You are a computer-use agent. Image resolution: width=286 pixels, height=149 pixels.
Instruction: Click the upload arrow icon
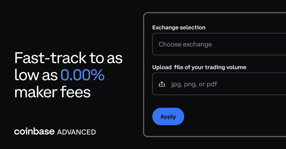click(x=162, y=84)
